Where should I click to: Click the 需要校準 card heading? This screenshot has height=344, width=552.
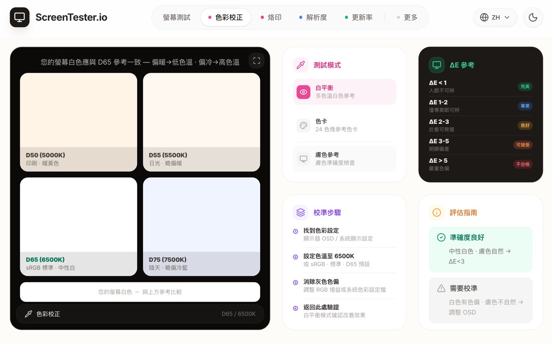[463, 288]
